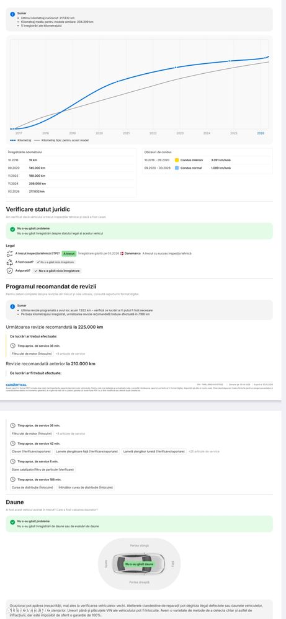286x619 pixels.
Task: Select the blue Condus normal swatch
Action: (x=177, y=168)
